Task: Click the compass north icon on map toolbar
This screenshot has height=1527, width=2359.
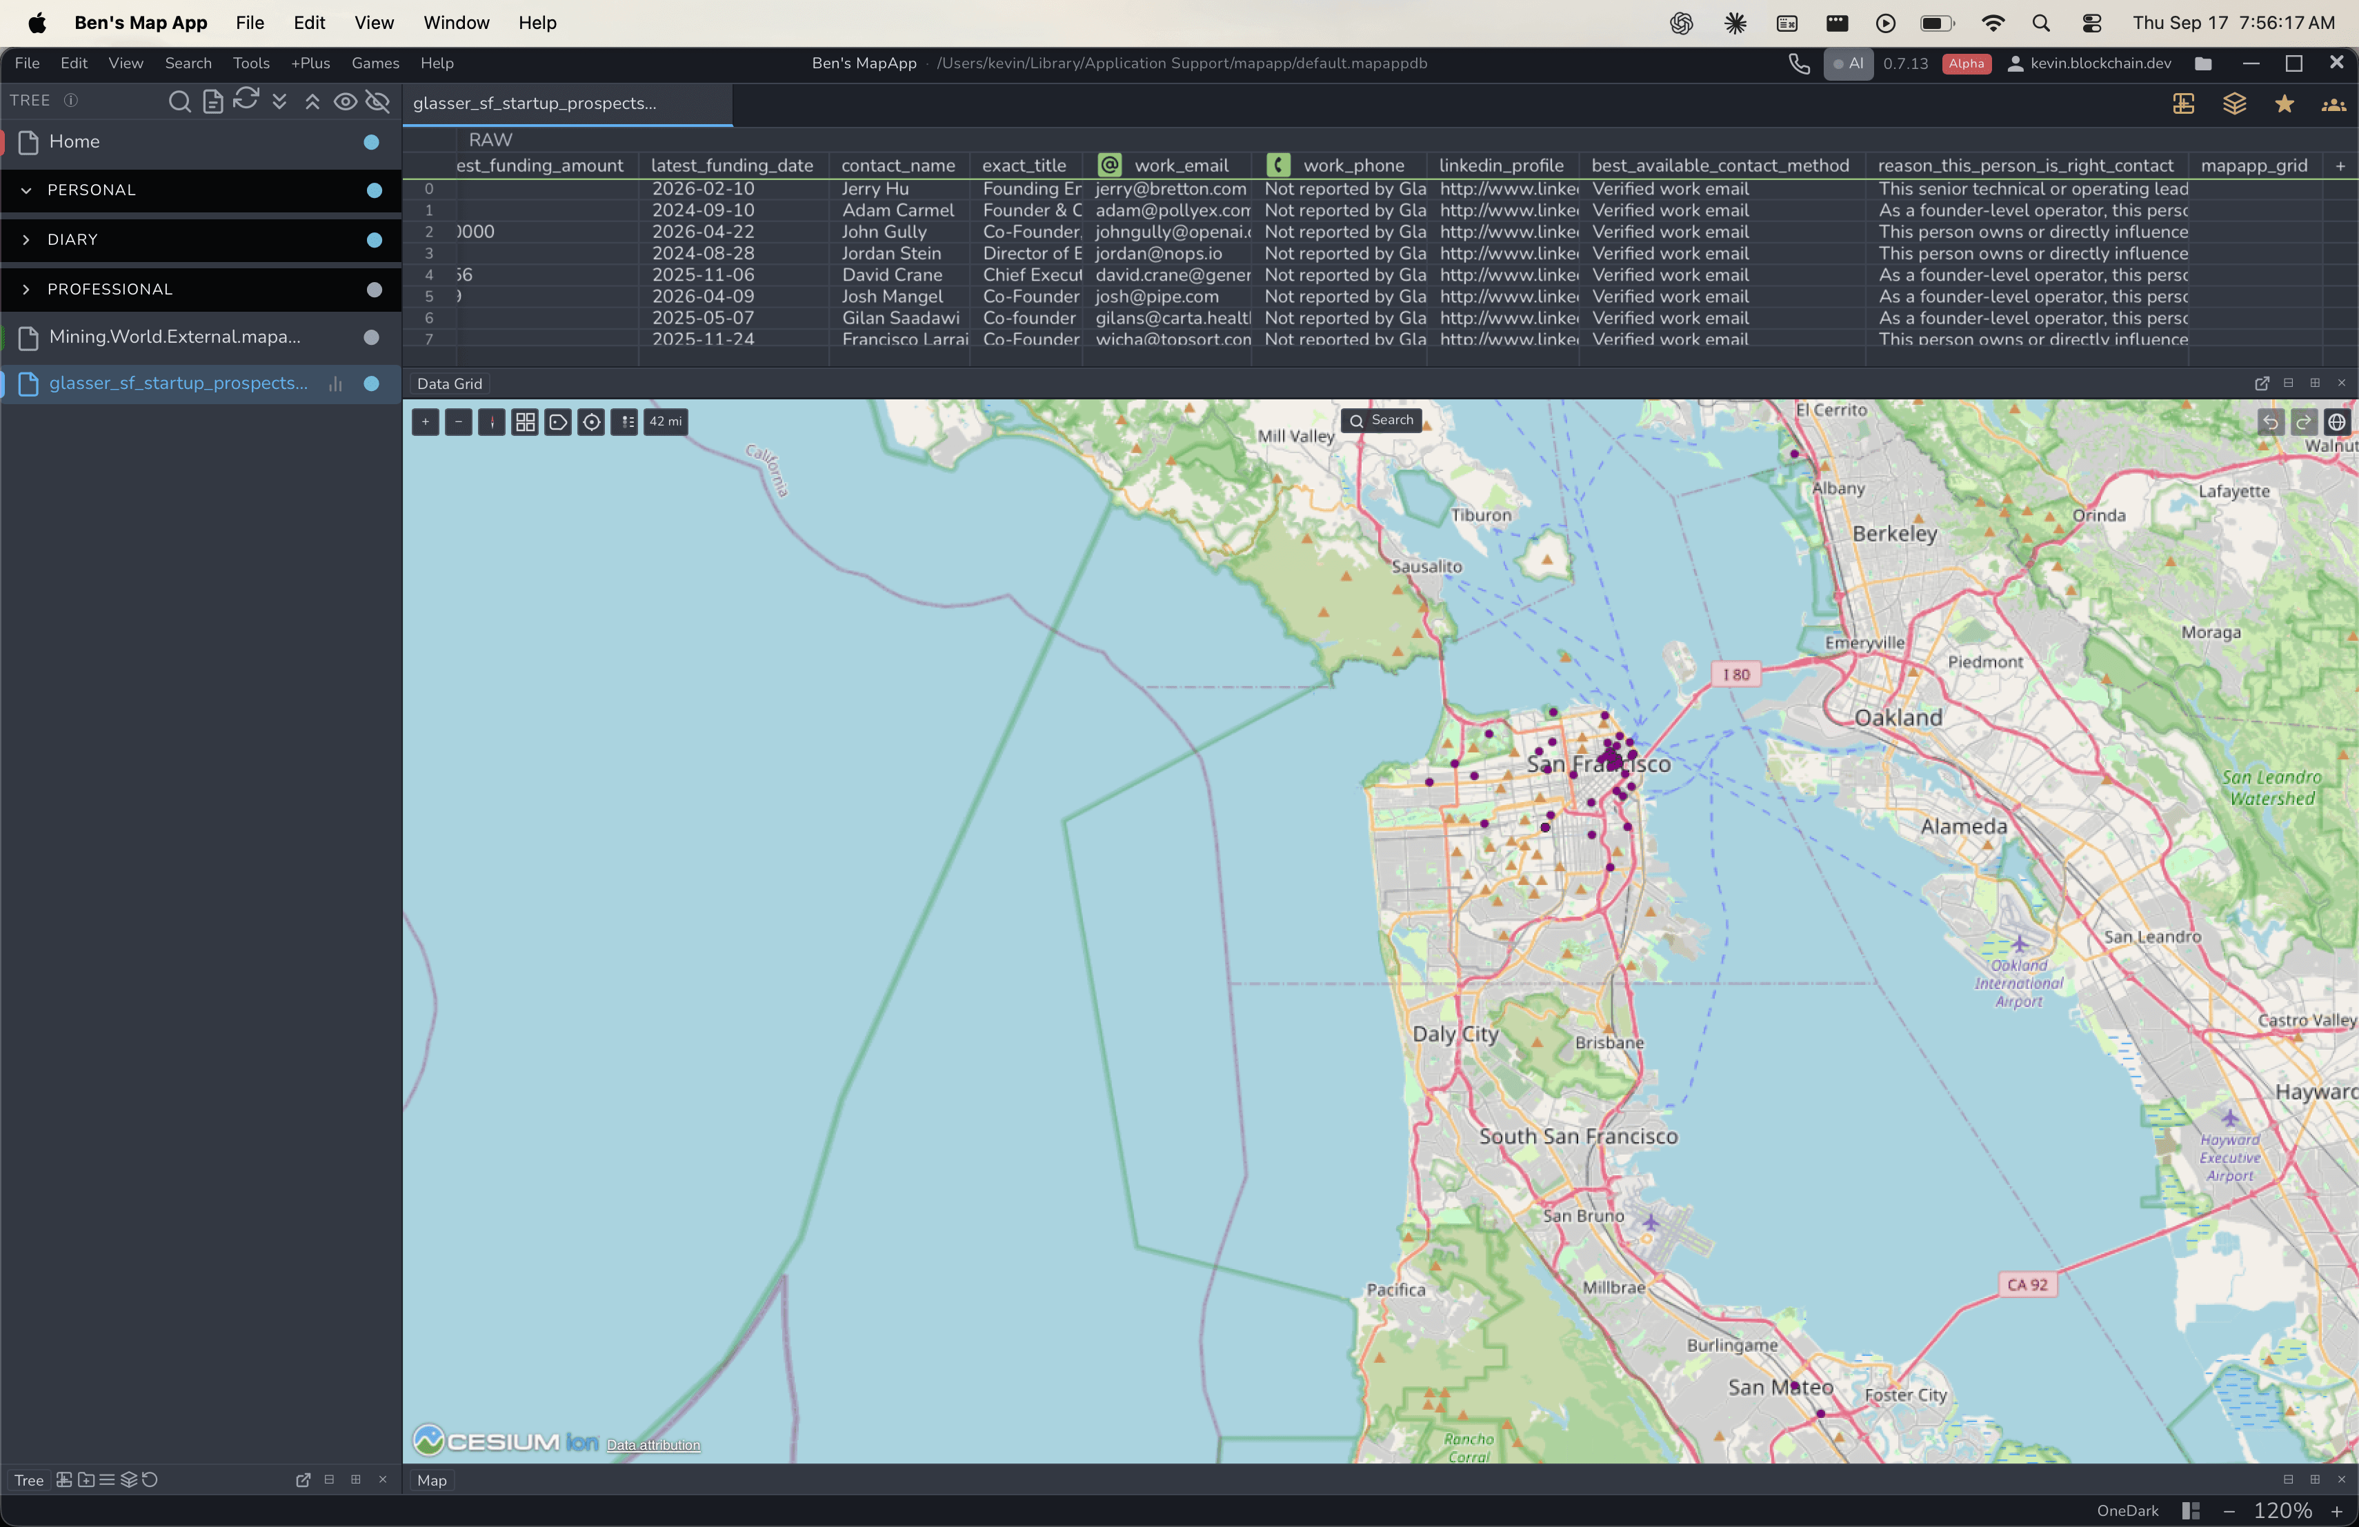Action: [x=492, y=422]
